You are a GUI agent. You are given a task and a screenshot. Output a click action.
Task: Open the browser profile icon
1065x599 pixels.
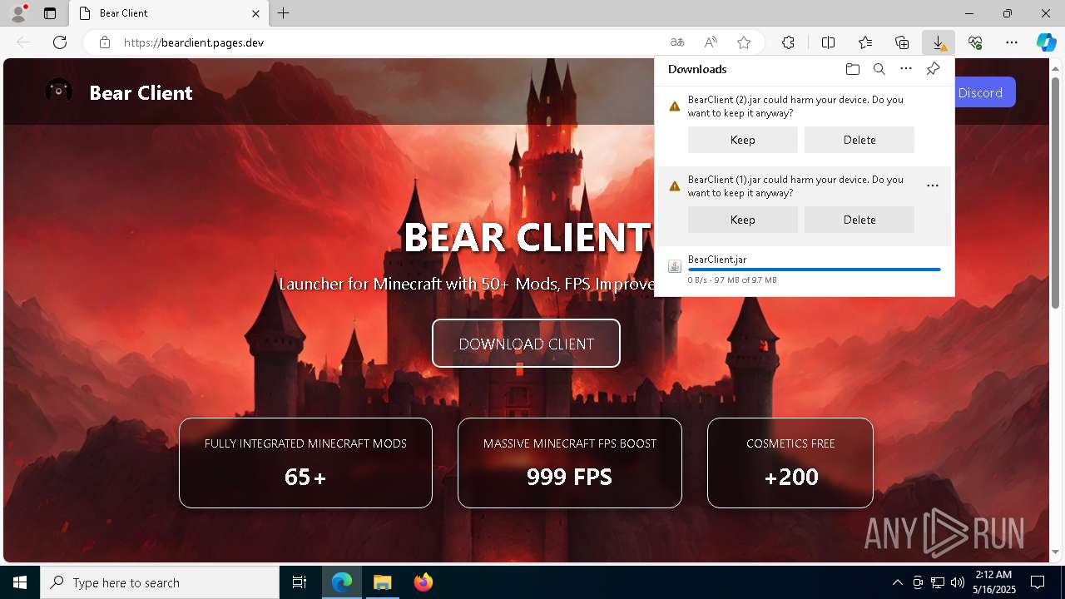pos(18,13)
